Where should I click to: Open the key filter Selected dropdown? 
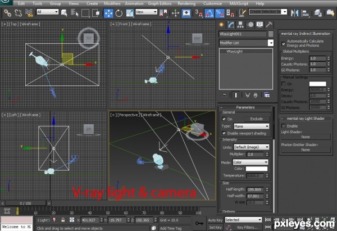(243, 220)
